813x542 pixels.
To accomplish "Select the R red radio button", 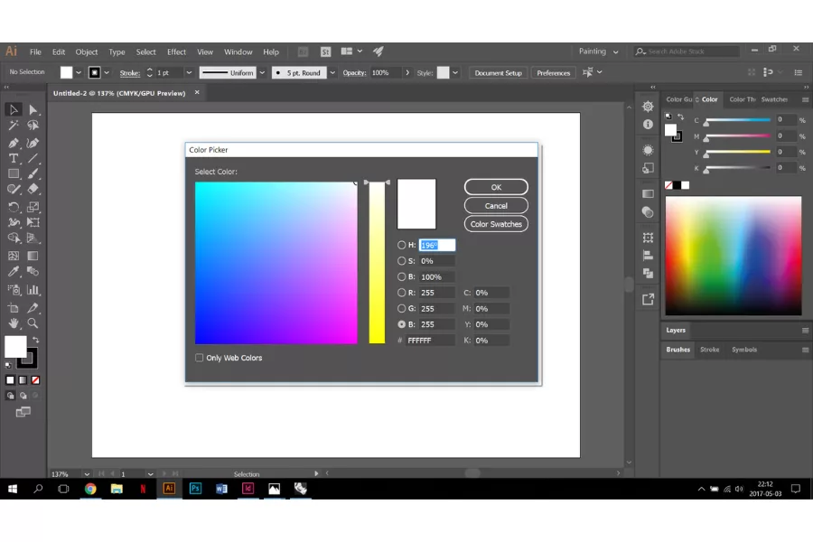I will tap(401, 293).
